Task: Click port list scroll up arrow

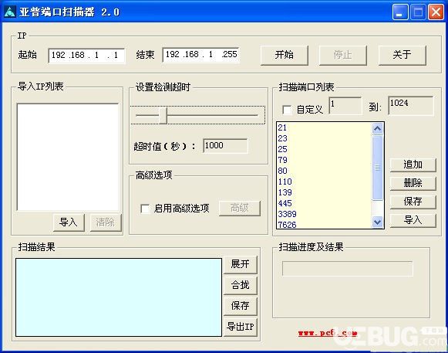Action: click(377, 129)
